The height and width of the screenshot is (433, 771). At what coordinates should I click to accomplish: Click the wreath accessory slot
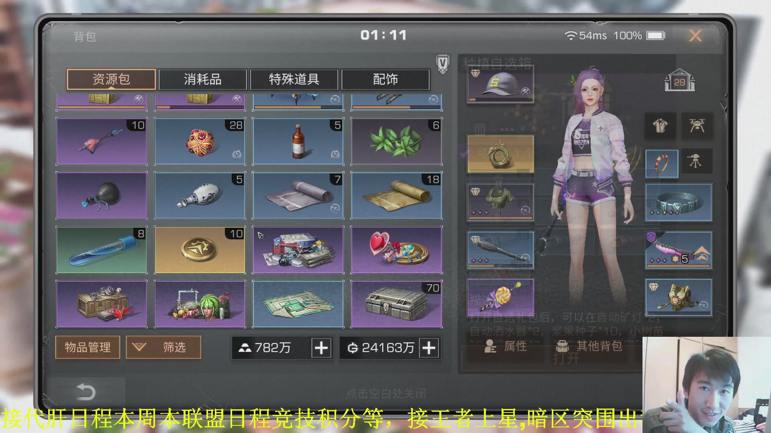[500, 154]
